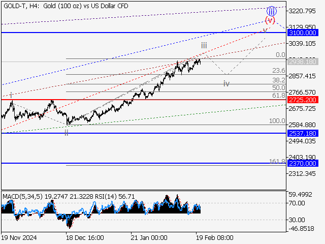Select the 18 Dec 16:00 time axis label

(x=85, y=237)
